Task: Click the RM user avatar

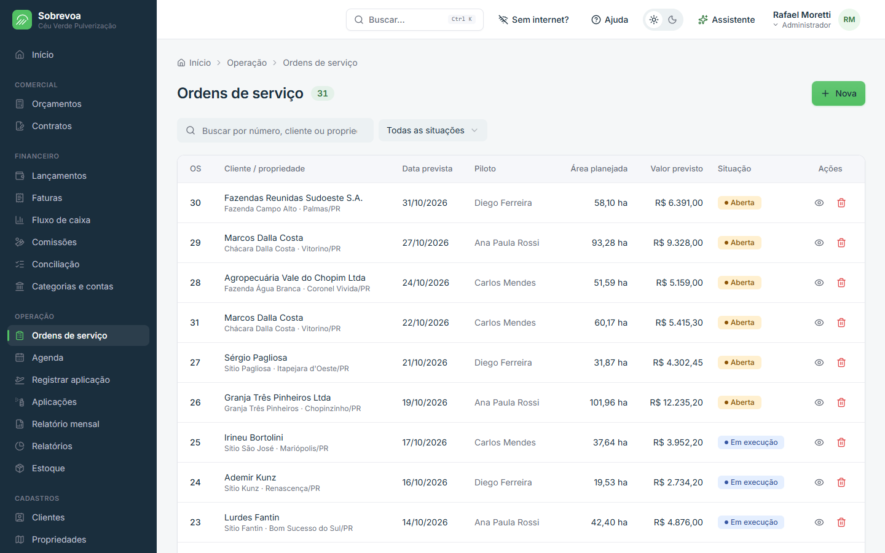Action: pyautogui.click(x=849, y=20)
